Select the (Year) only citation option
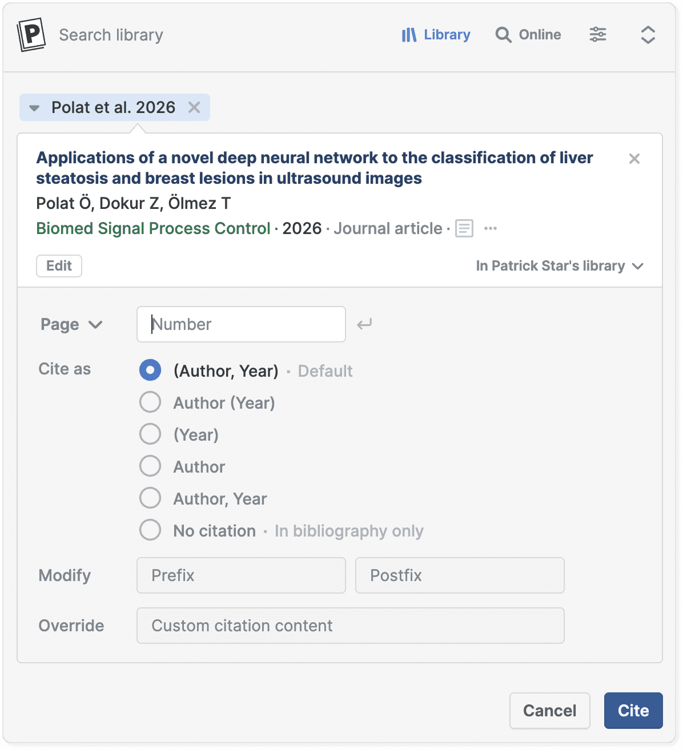Image resolution: width=683 pixels, height=750 pixels. 150,434
